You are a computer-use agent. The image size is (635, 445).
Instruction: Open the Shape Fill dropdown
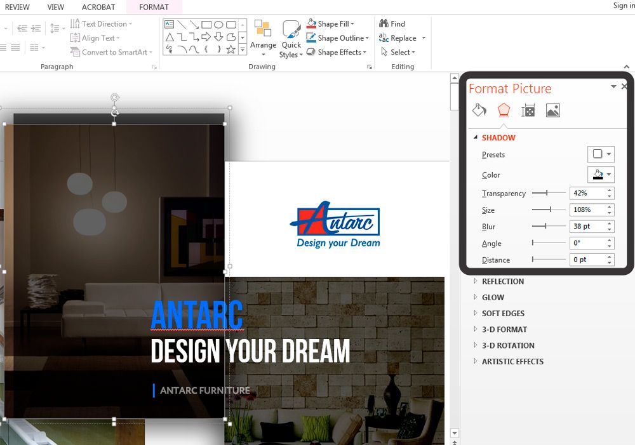pos(330,24)
